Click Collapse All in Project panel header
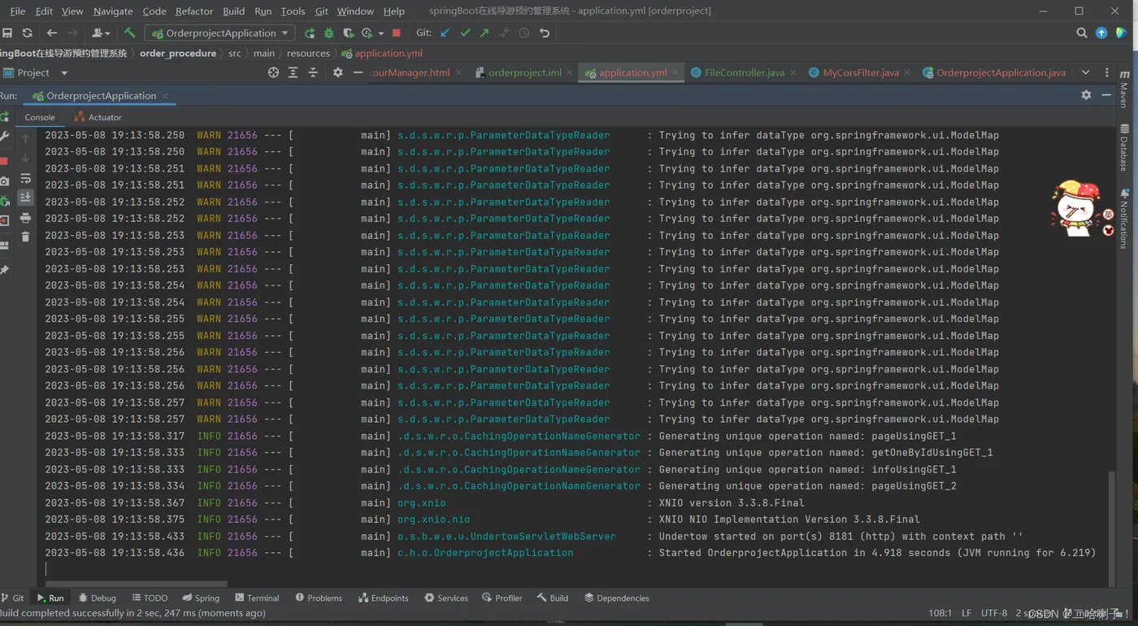The image size is (1138, 626). (x=313, y=72)
